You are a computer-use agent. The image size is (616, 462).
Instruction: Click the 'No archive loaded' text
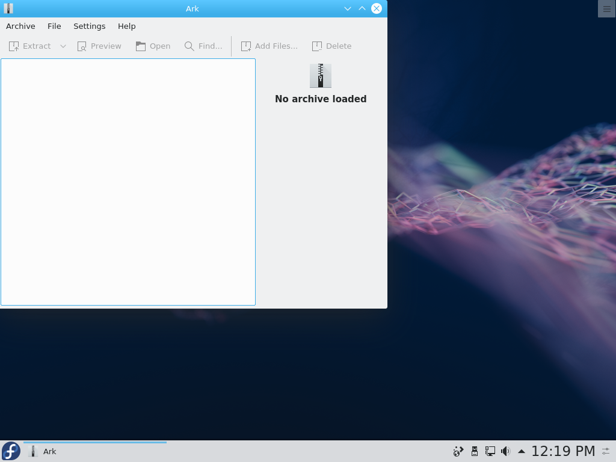point(321,99)
